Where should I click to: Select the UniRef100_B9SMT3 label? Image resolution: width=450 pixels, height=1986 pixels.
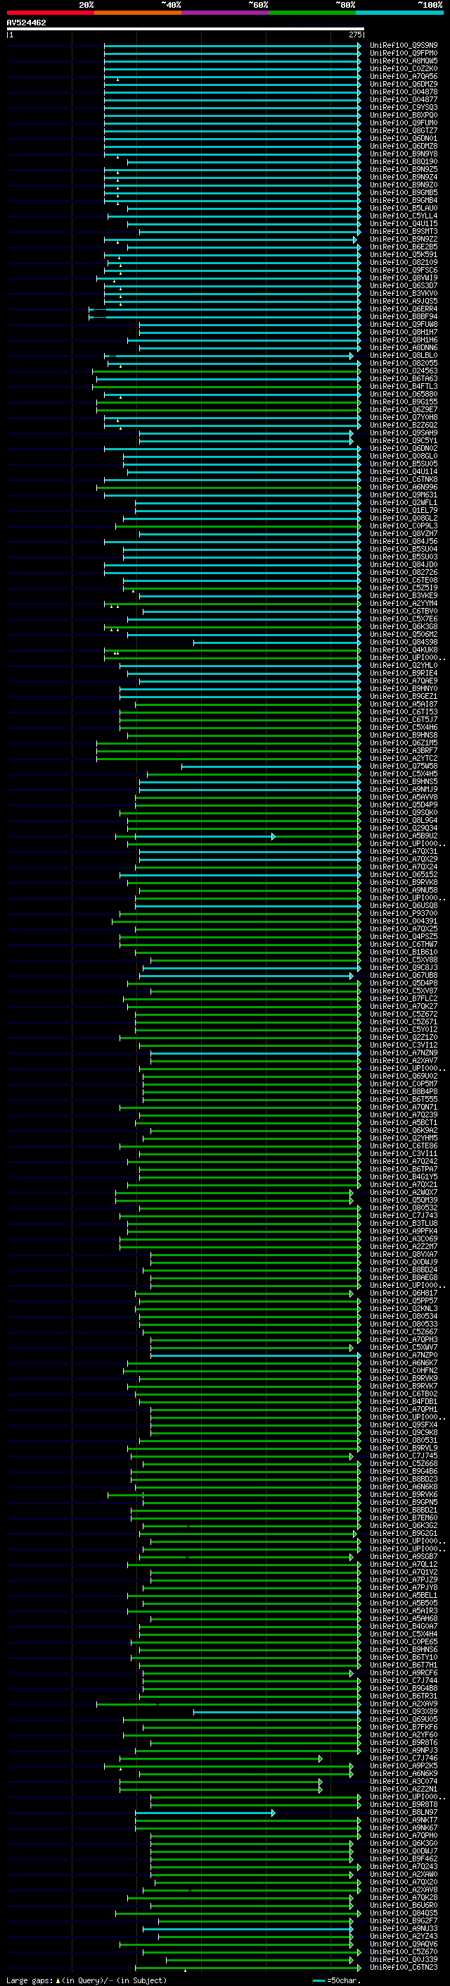coord(404,231)
